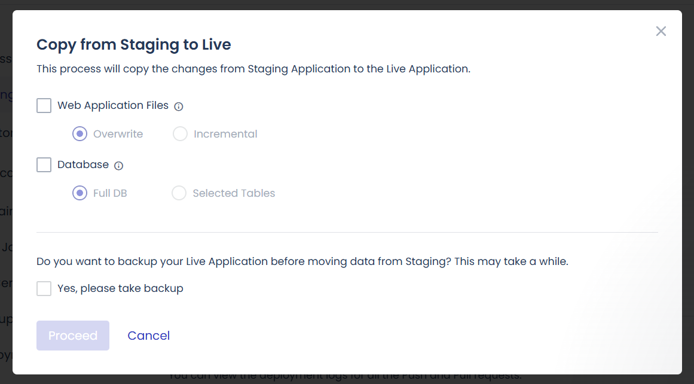Enable the Web Application Files checkbox
Viewport: 694px width, 384px height.
pyautogui.click(x=44, y=106)
